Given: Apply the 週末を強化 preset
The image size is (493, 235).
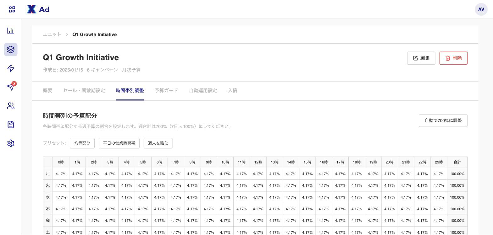Looking at the screenshot, I should click(158, 143).
